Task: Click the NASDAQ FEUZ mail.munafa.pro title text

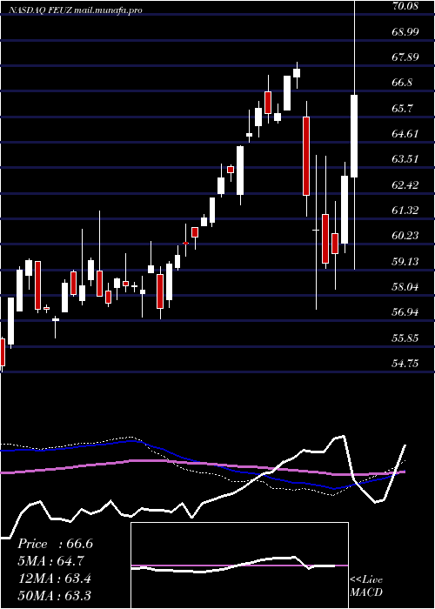Action: click(x=76, y=10)
